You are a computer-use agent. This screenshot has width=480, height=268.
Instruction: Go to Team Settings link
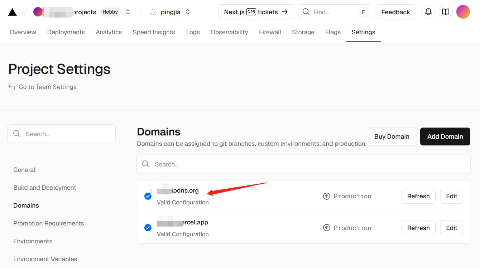pos(47,87)
